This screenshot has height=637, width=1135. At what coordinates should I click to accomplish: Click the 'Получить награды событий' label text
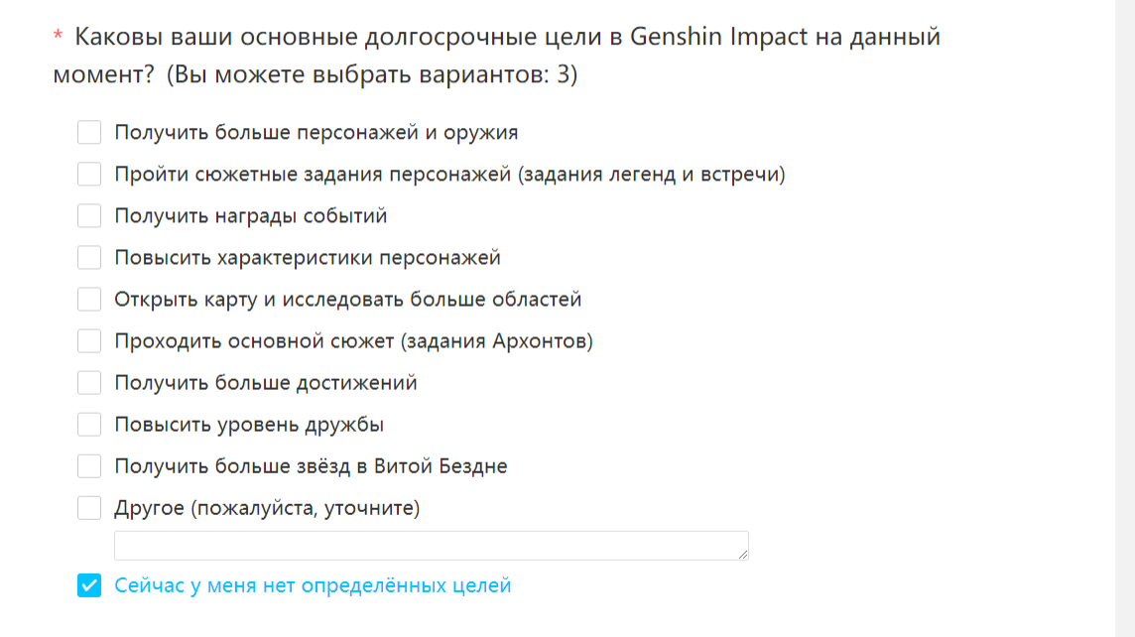(250, 216)
